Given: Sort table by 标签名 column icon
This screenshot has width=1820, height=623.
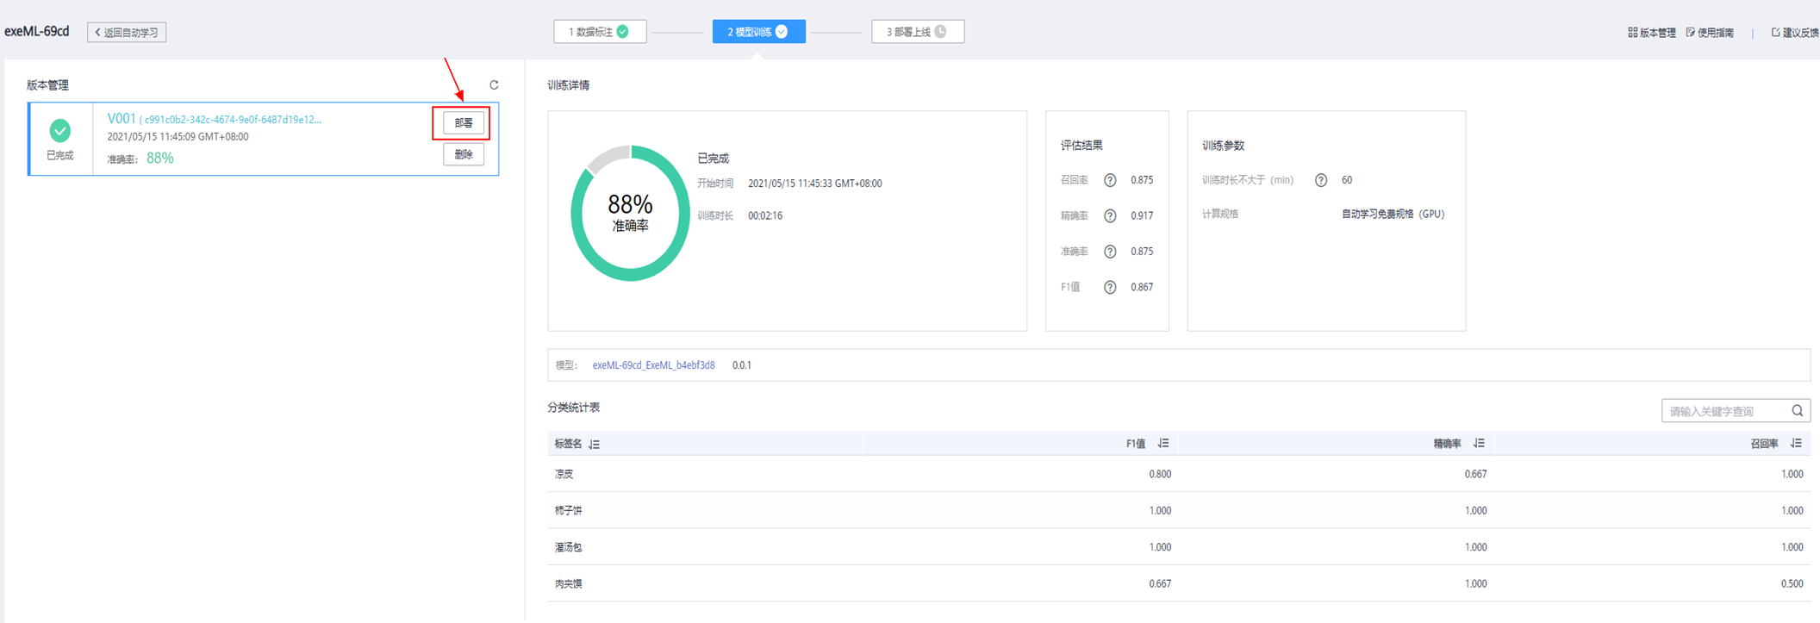Looking at the screenshot, I should click(594, 445).
